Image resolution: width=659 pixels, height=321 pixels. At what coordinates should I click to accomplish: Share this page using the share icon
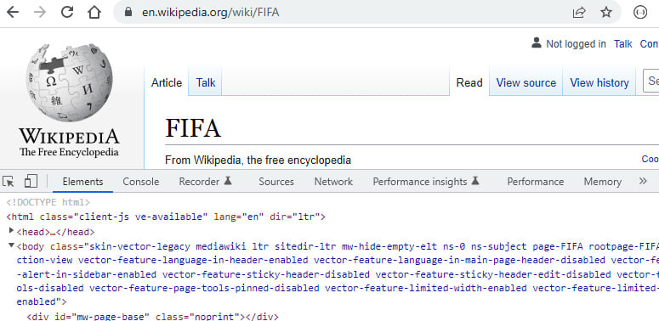click(579, 13)
